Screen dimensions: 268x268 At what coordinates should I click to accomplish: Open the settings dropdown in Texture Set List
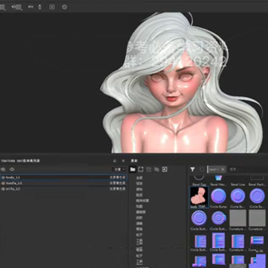coord(120,169)
